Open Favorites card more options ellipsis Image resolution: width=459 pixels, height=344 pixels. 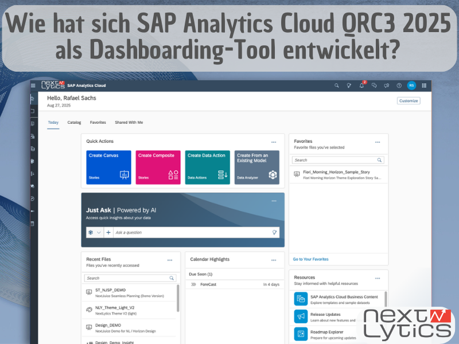pyautogui.click(x=378, y=142)
